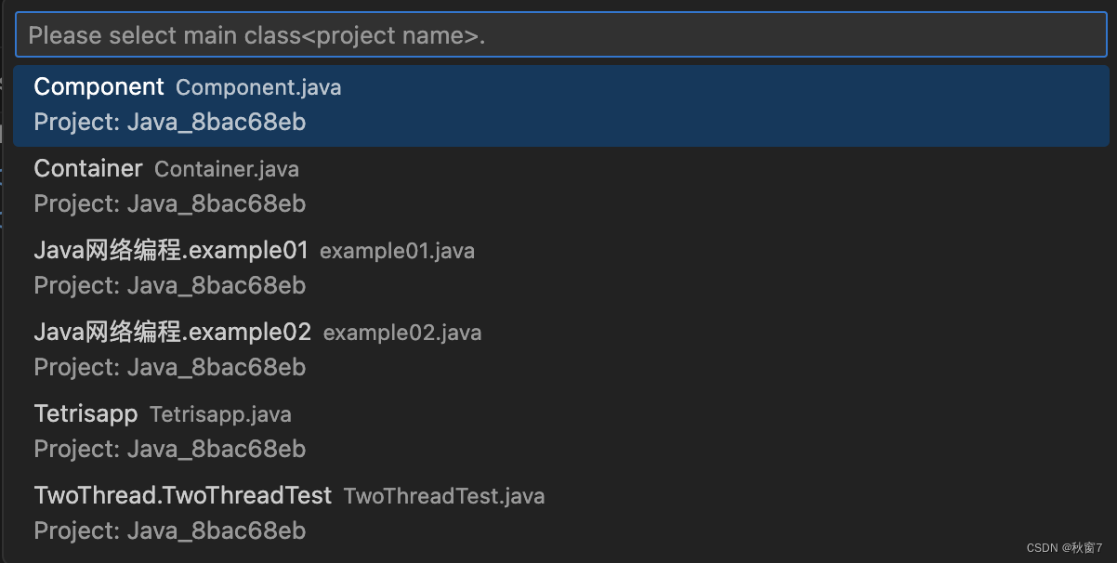
Task: Pick the Java网络编程.example01 class
Action: [171, 251]
